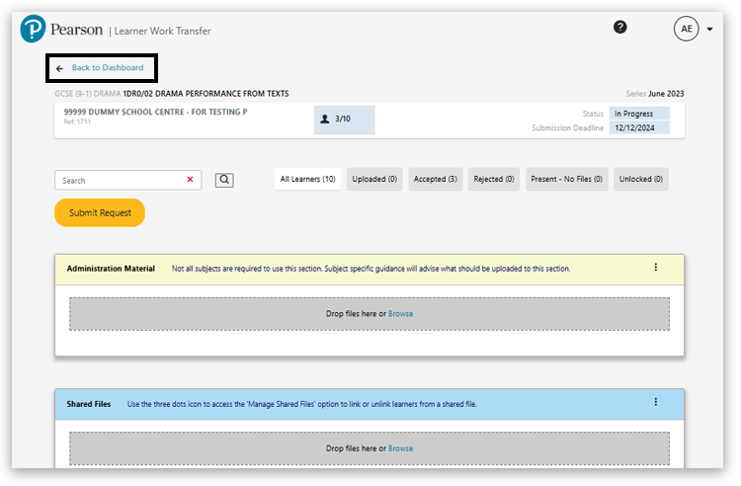Open the Present - No Files (0) tab
This screenshot has width=741, height=486.
coord(566,179)
